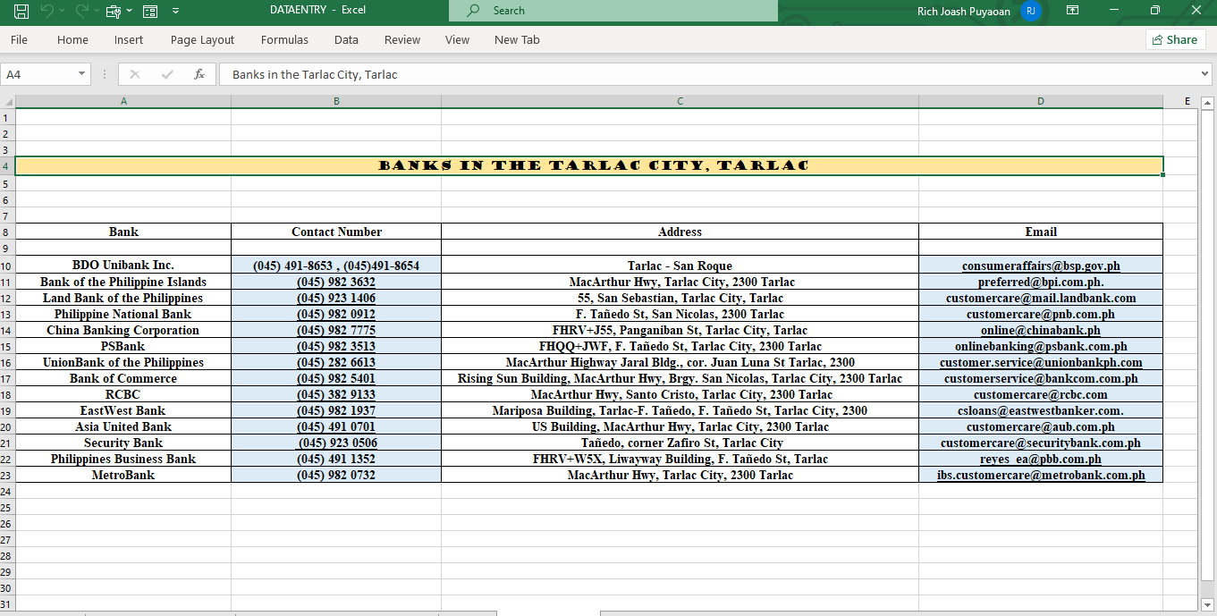1217x616 pixels.
Task: Select the 'BDO Unibank Inc.' cell
Action: point(123,265)
